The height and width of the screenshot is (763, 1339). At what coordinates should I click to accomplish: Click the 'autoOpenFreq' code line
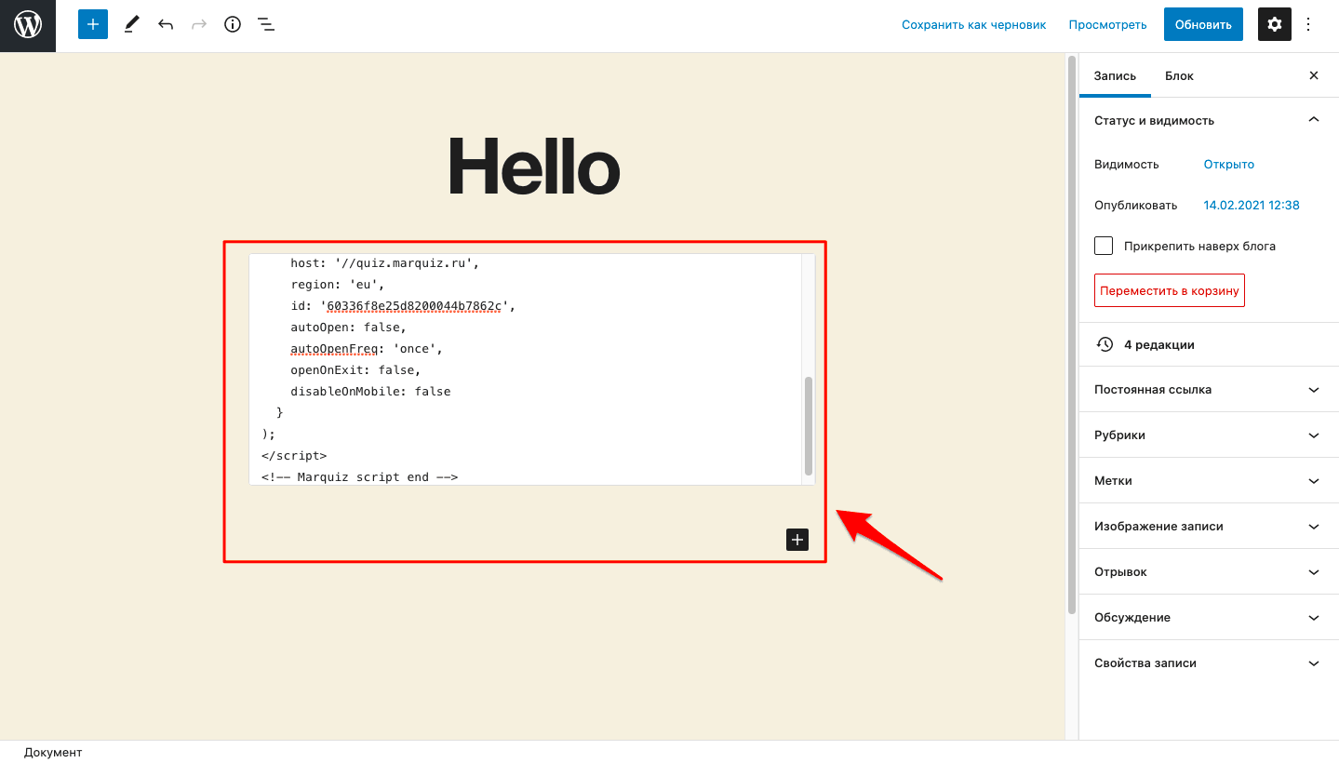[367, 349]
